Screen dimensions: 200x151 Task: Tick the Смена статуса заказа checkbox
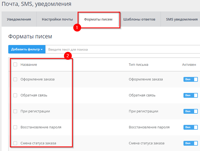[15, 143]
